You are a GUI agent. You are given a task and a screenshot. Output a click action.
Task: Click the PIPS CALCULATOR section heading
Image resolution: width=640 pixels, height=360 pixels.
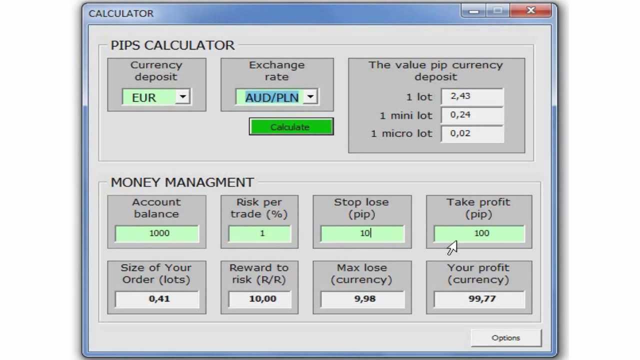click(x=172, y=45)
